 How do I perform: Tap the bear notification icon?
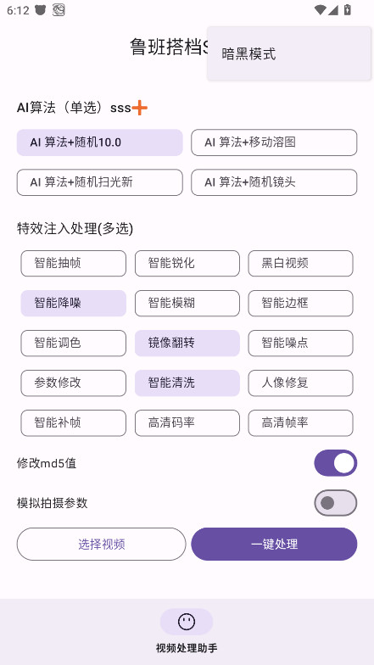point(41,10)
